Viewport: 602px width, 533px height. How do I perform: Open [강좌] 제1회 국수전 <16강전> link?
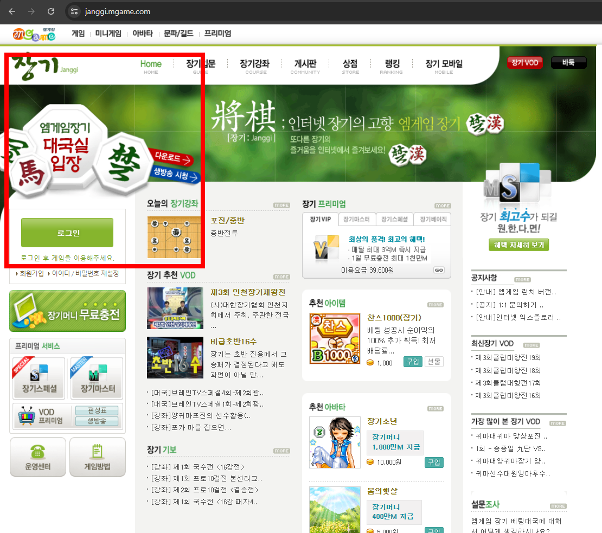[x=197, y=467]
